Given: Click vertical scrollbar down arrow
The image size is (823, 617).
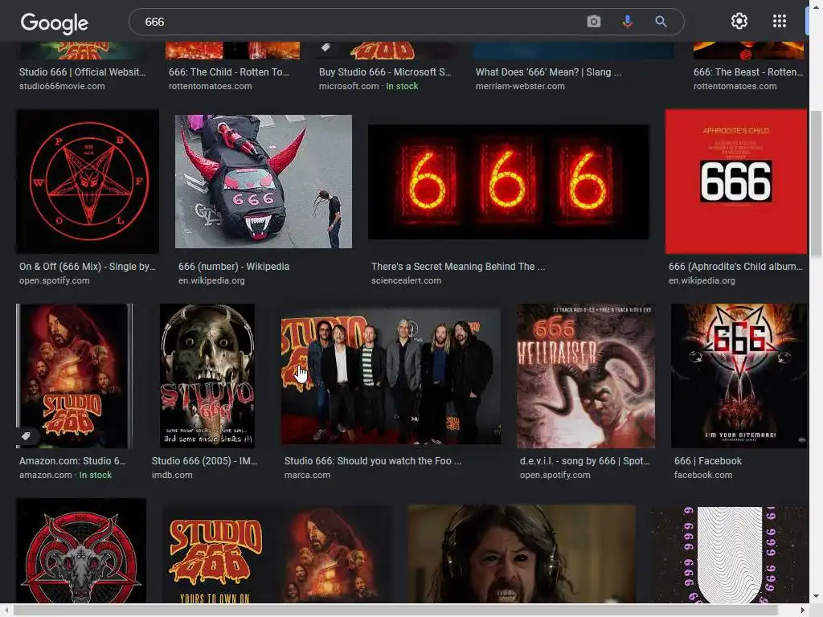Looking at the screenshot, I should point(816,597).
